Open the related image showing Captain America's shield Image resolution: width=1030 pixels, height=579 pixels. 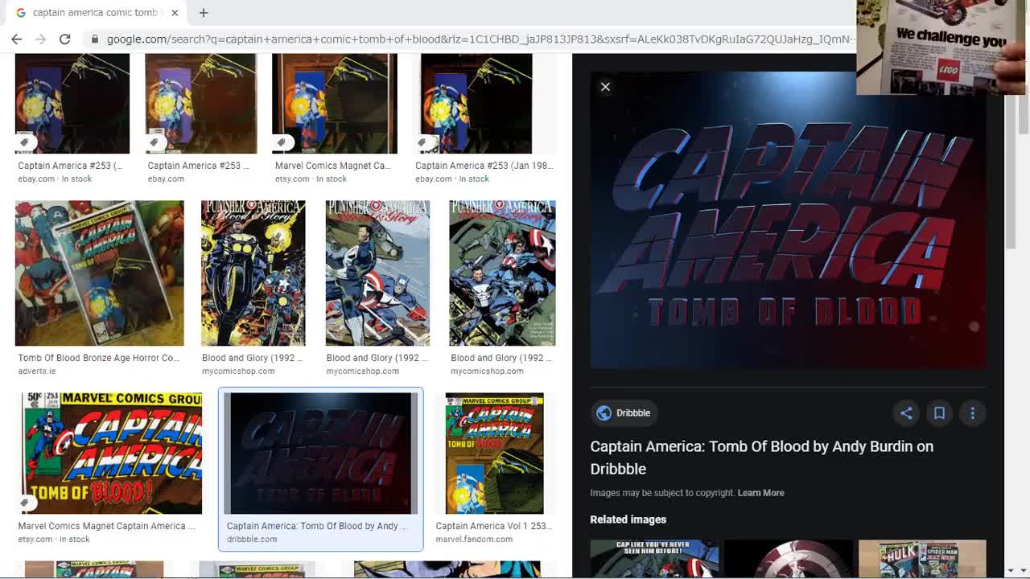(x=788, y=559)
